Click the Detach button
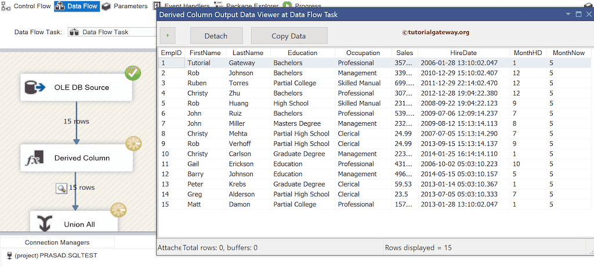Viewport: 594px width, 267px height. coord(216,36)
